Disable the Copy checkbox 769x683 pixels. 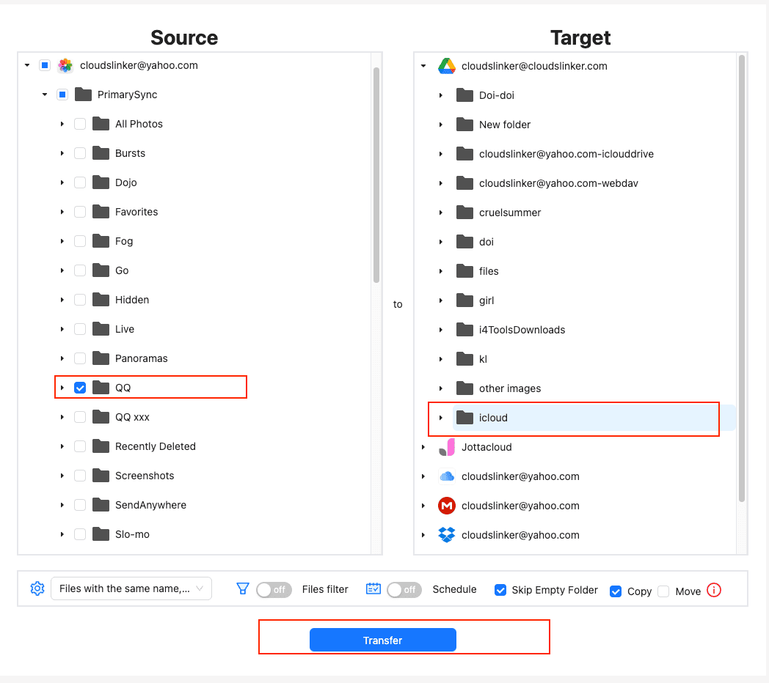point(615,591)
